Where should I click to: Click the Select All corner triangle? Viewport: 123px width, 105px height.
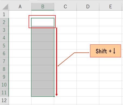5,7
